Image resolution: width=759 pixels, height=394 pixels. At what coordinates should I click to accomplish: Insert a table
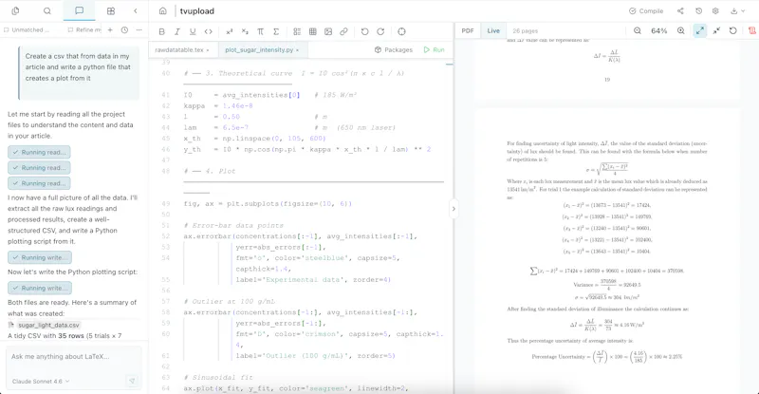[x=313, y=31]
